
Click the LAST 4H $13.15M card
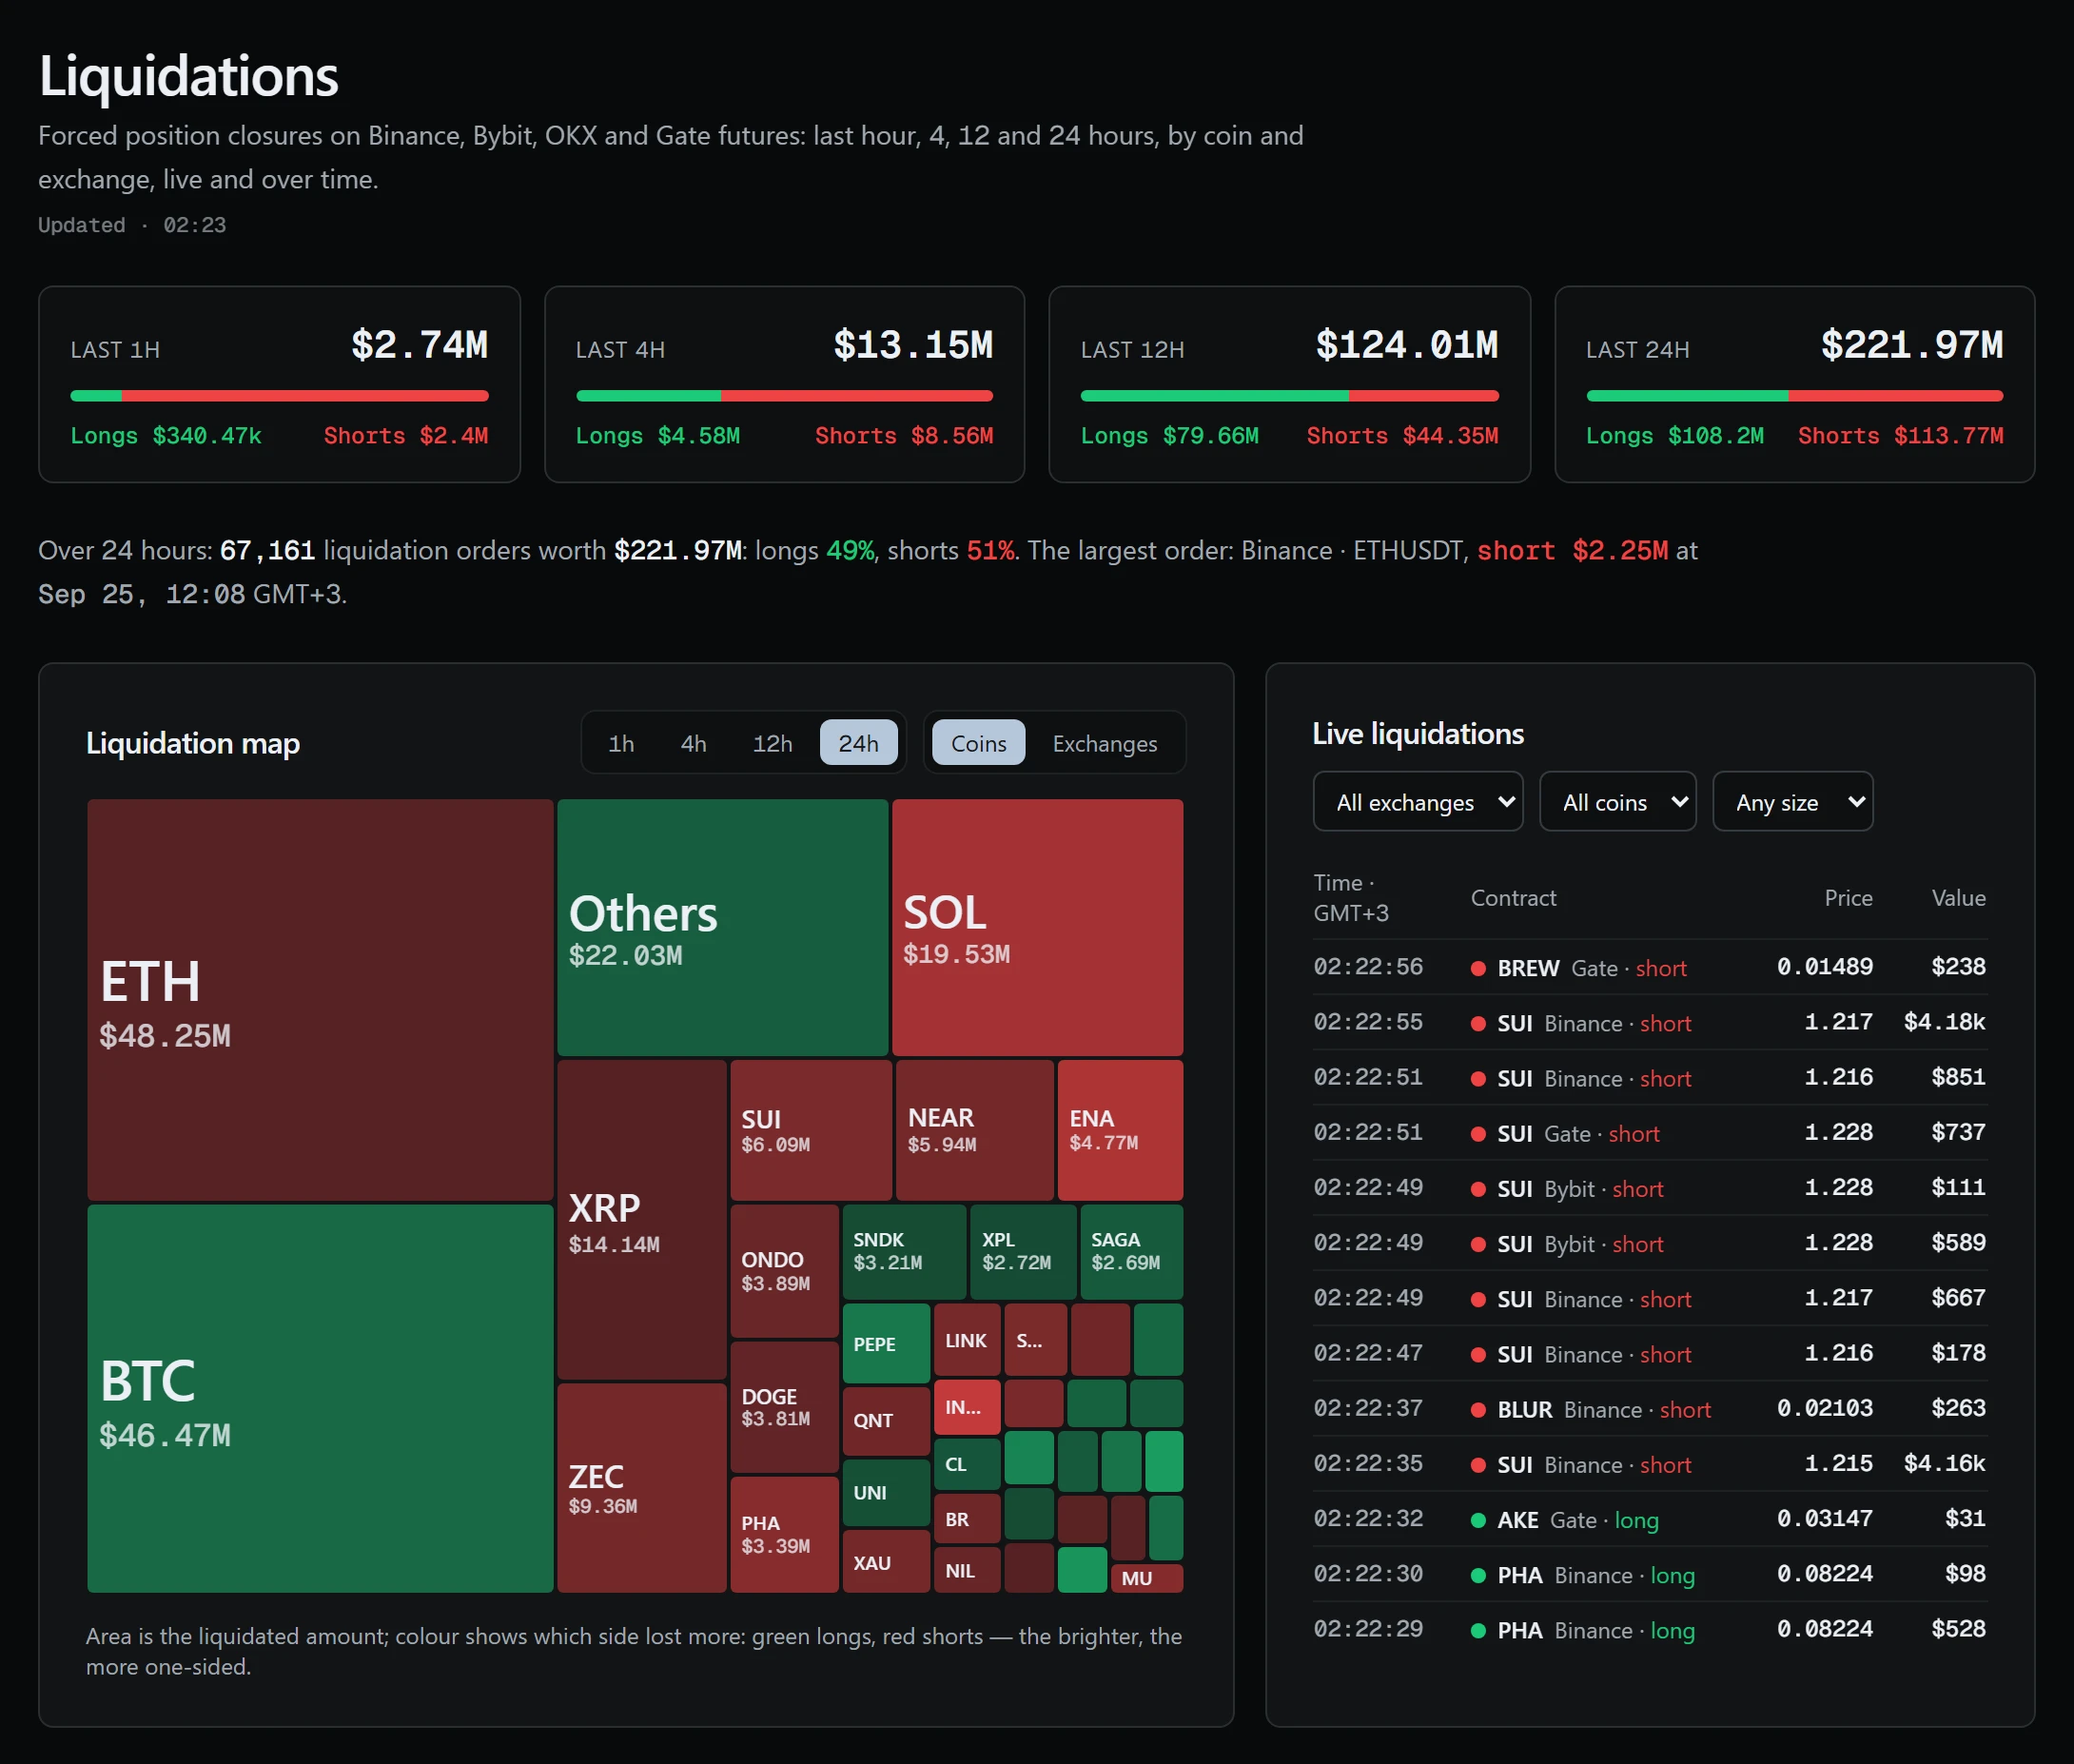click(x=784, y=384)
